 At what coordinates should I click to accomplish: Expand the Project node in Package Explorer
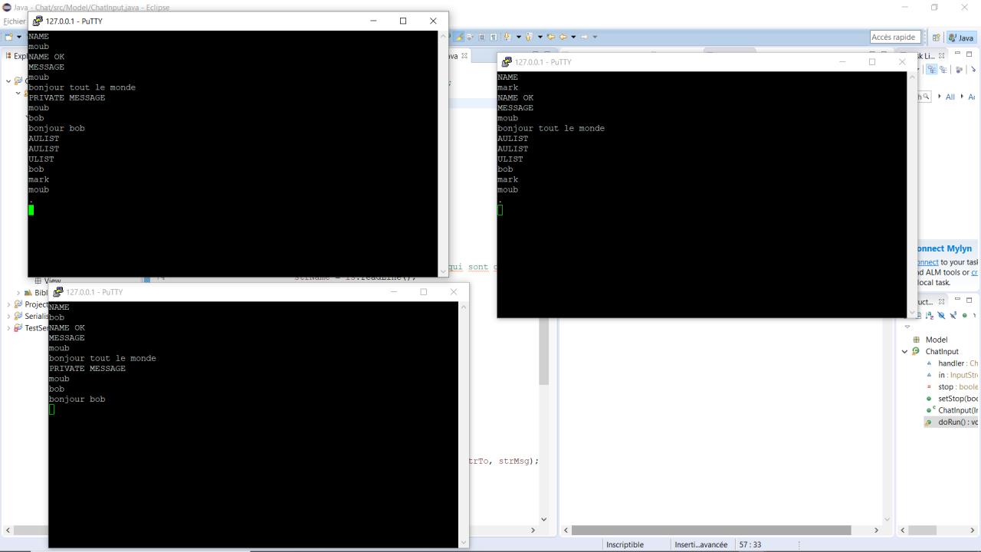[9, 304]
